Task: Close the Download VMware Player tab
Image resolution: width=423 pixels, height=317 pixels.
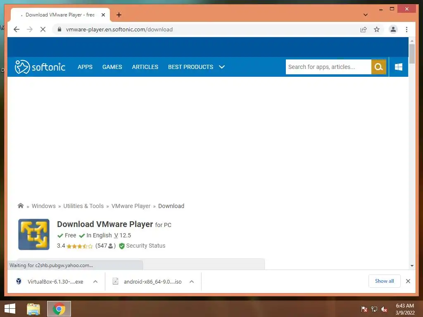Action: 103,15
